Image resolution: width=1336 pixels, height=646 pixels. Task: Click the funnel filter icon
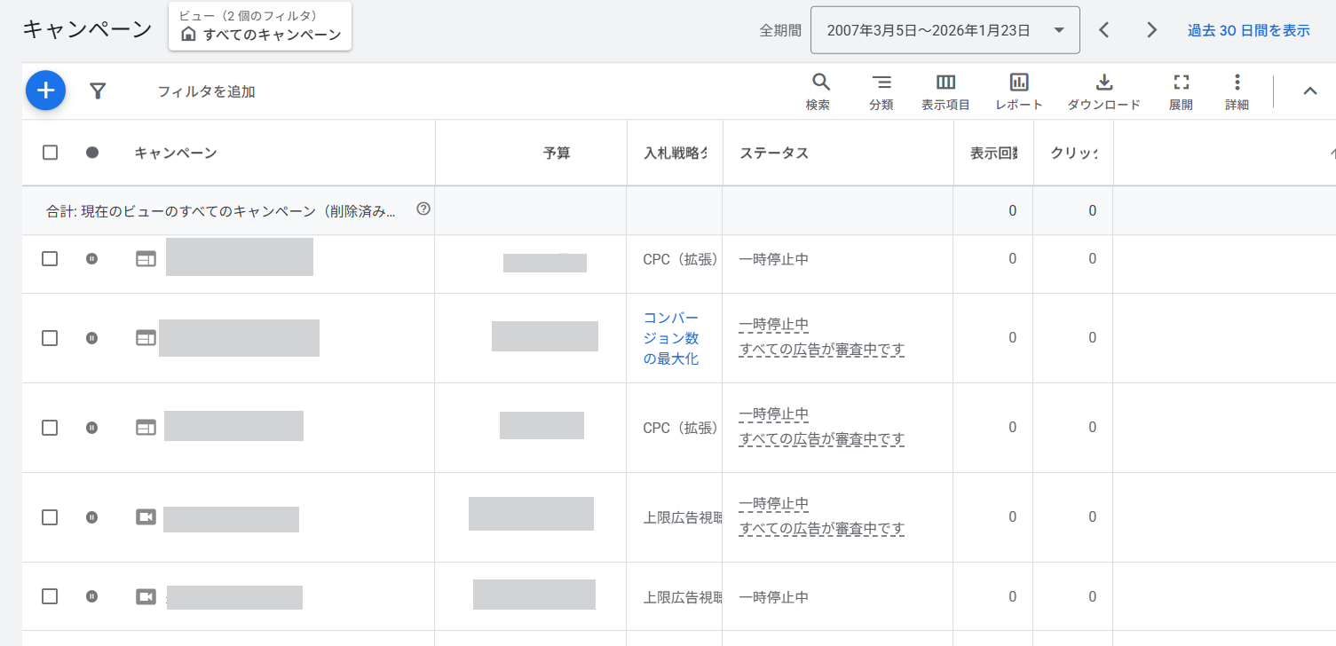click(x=98, y=91)
